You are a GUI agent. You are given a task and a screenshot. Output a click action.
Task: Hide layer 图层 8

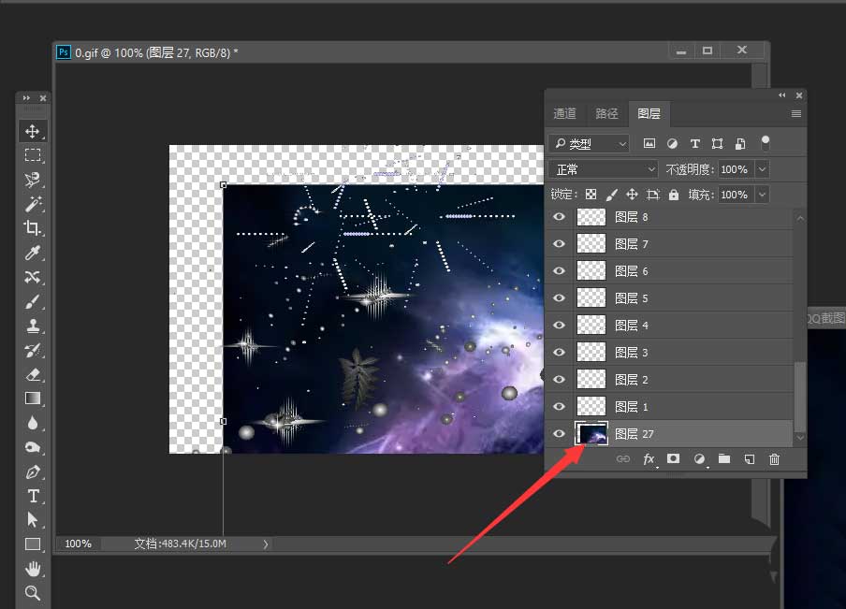(560, 217)
